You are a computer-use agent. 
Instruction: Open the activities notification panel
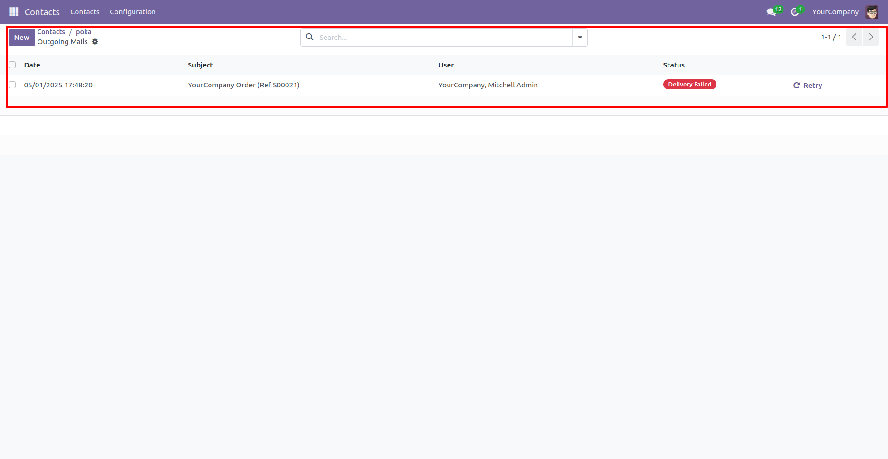(x=794, y=11)
